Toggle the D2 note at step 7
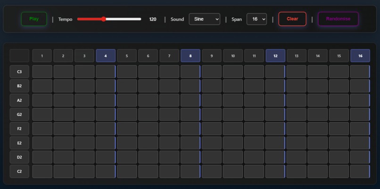Viewport: 380px width, 189px height. [x=169, y=157]
